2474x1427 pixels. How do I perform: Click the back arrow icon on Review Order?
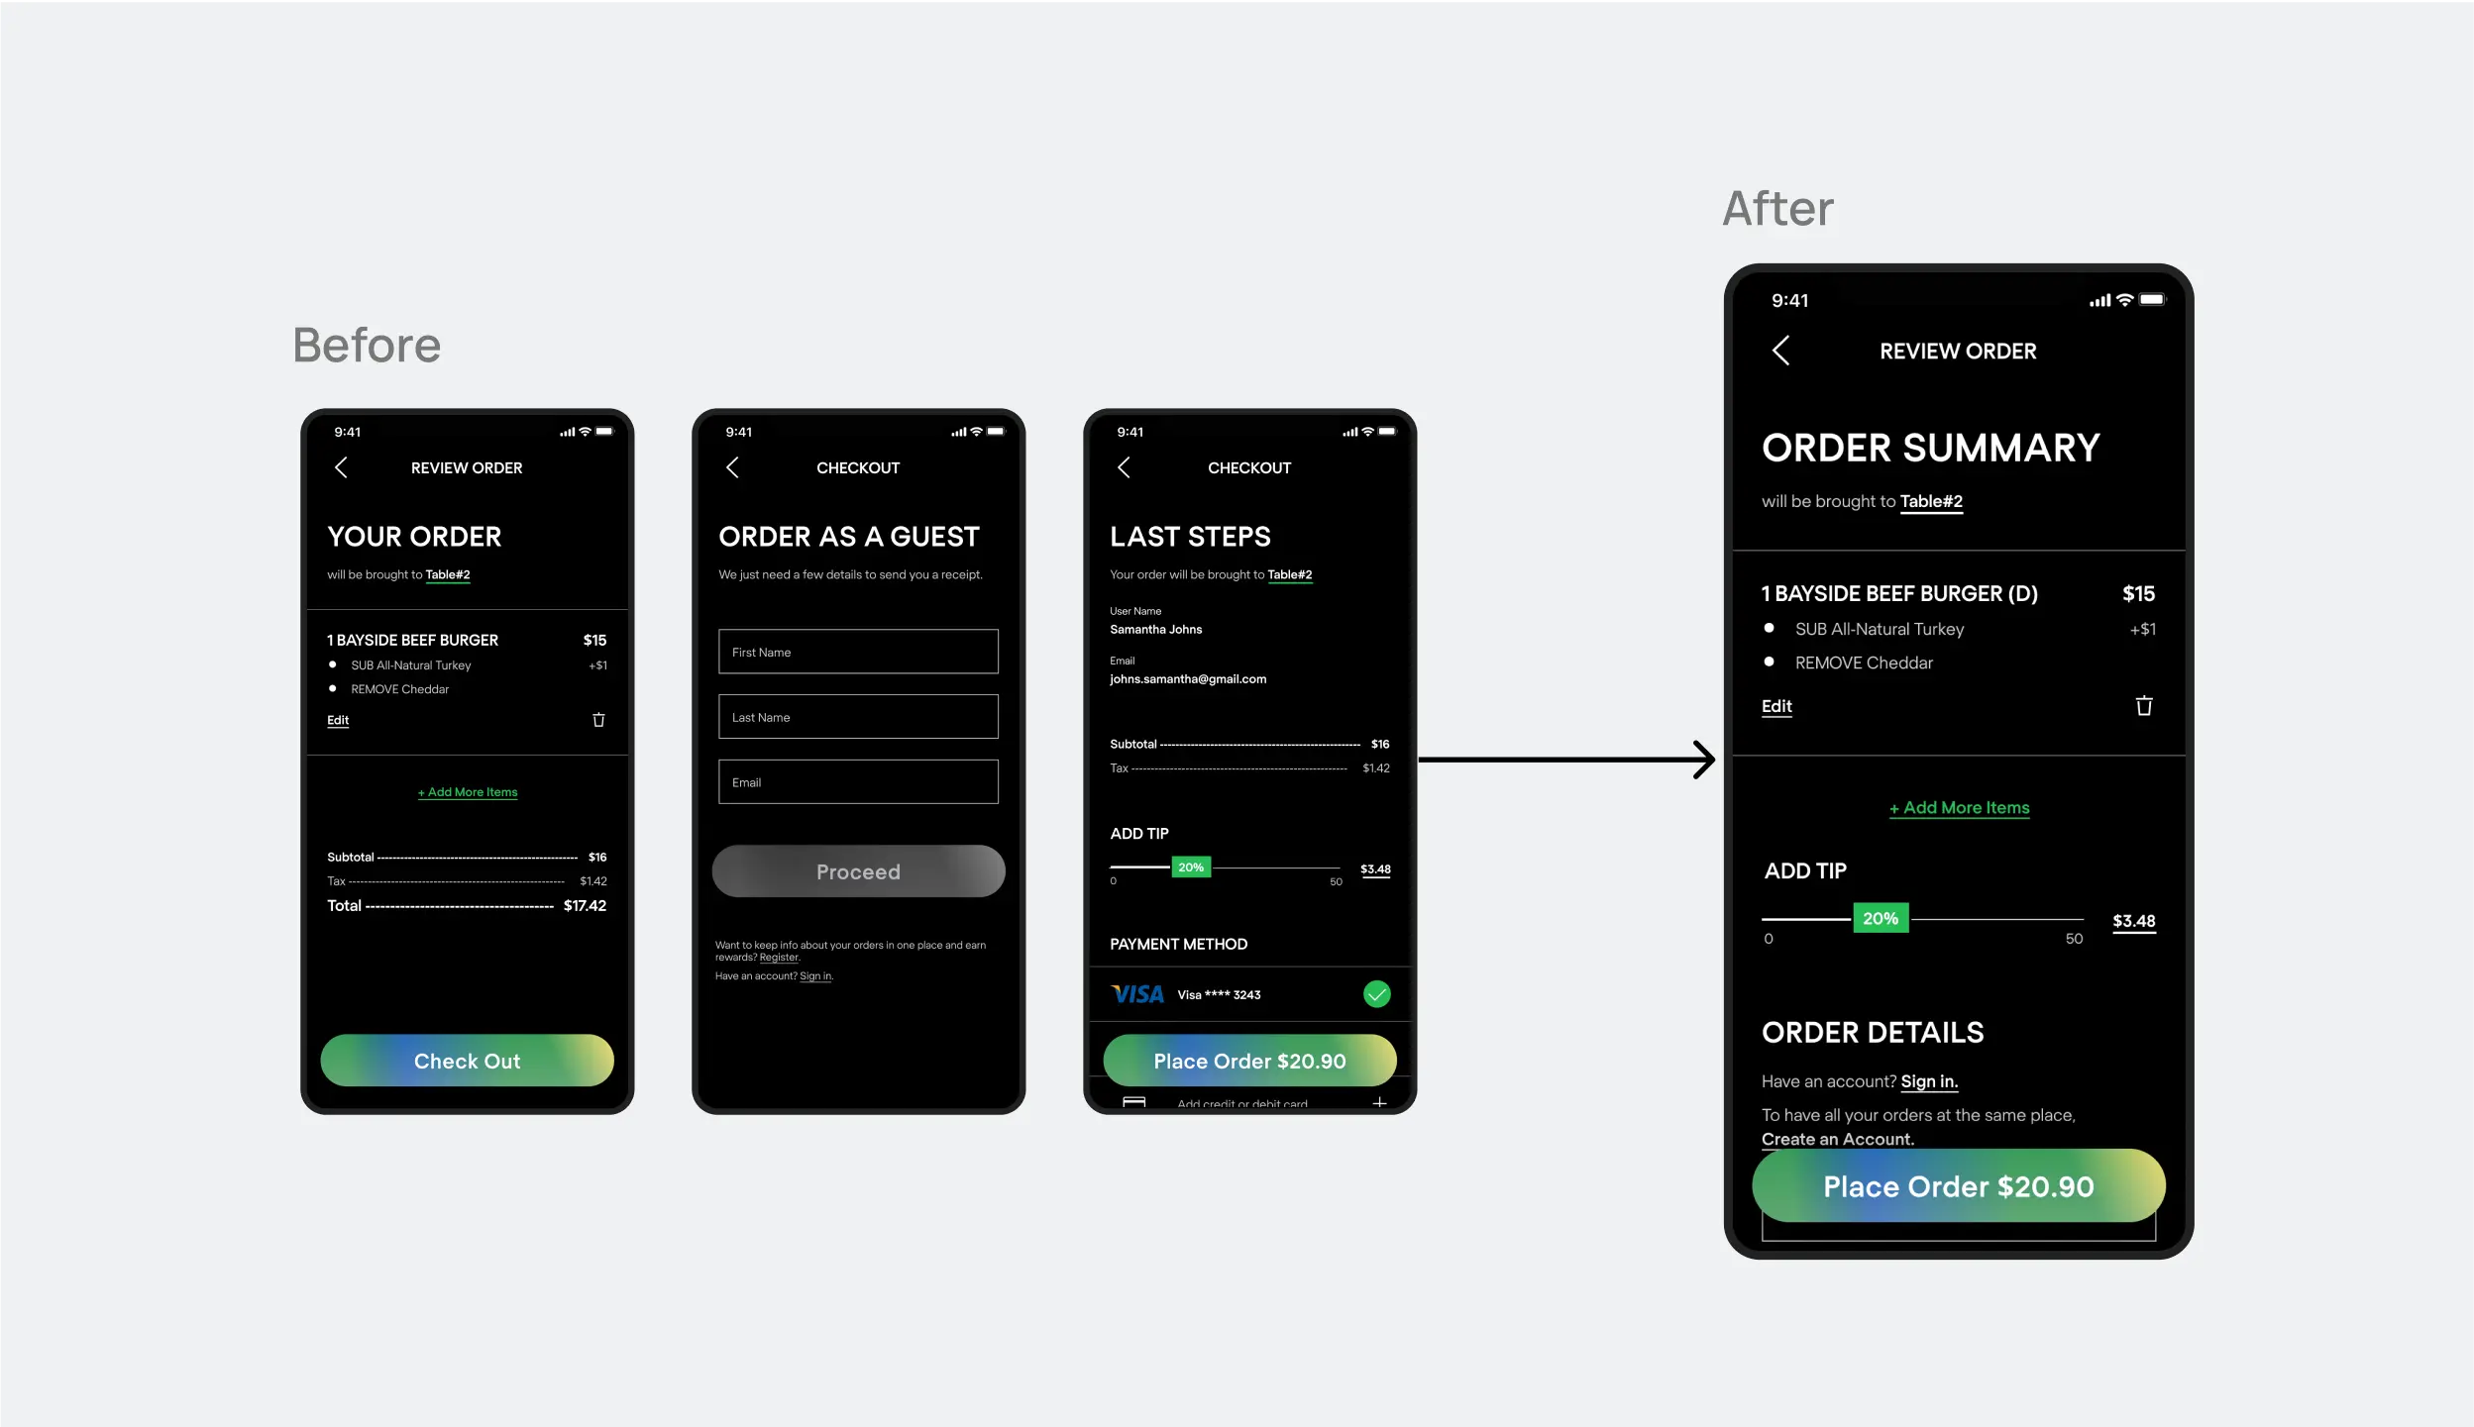pyautogui.click(x=340, y=467)
